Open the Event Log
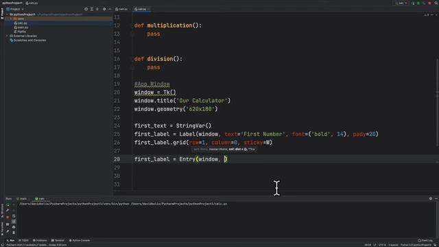439x247 pixels. coord(425,240)
